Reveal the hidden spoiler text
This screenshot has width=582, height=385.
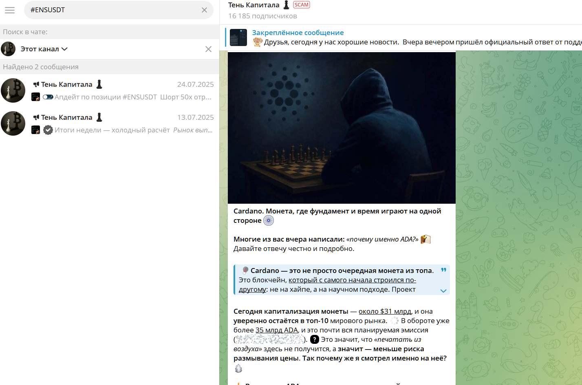[270, 339]
